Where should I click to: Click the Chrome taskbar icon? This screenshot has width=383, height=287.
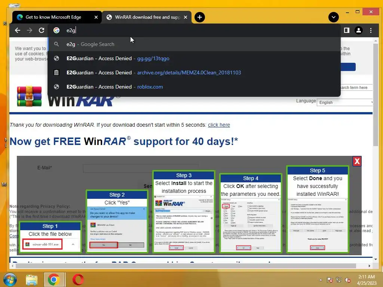[x=55, y=280]
